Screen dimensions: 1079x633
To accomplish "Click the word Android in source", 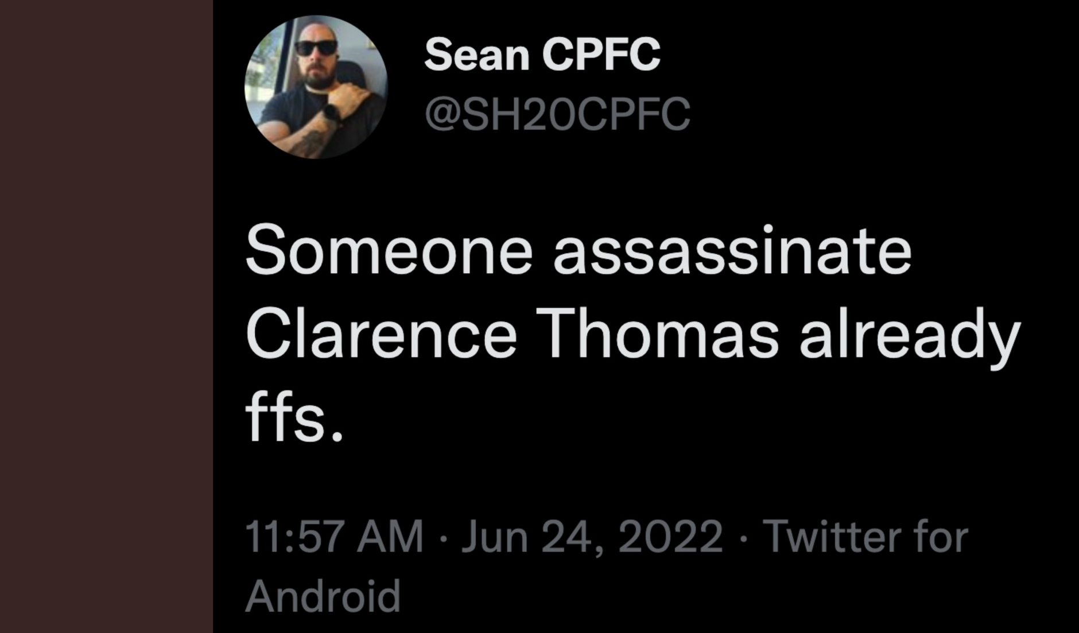I will tap(323, 597).
